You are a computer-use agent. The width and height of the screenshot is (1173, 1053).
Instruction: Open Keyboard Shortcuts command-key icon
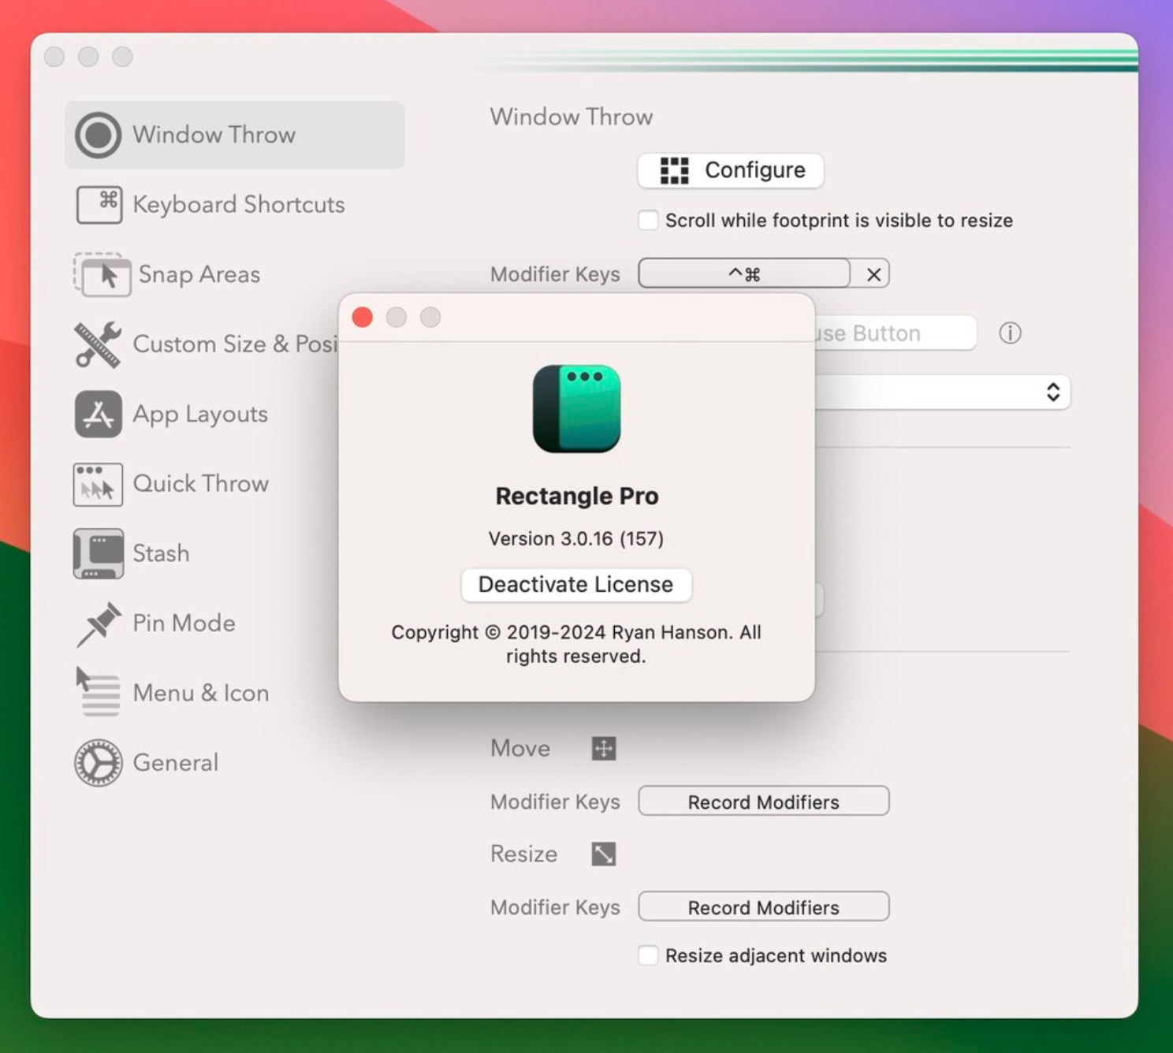(99, 205)
